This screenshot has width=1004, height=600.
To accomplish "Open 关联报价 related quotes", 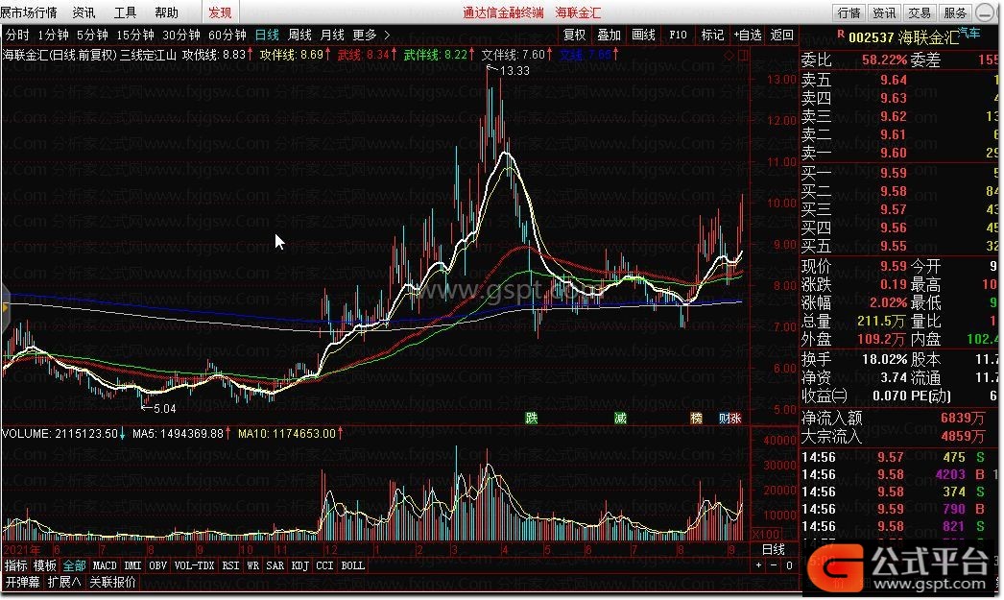I will 112,582.
